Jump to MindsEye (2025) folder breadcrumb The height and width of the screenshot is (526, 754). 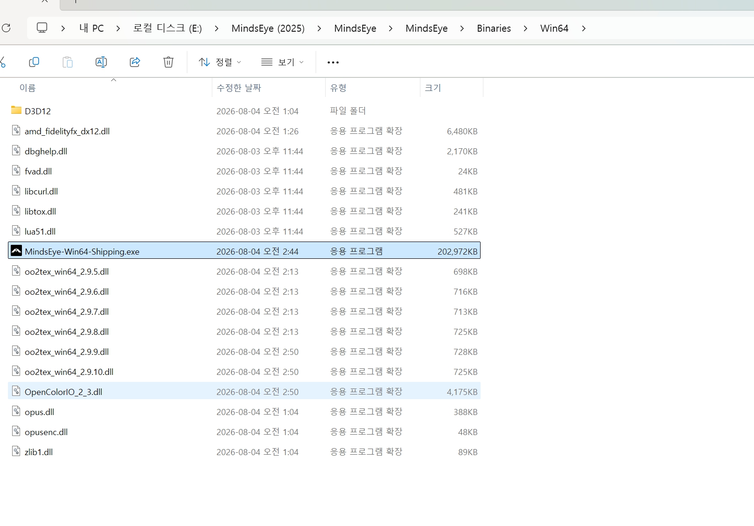click(x=268, y=28)
